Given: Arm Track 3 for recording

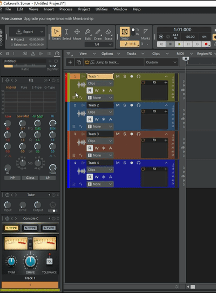Looking at the screenshot, I should (132, 134).
